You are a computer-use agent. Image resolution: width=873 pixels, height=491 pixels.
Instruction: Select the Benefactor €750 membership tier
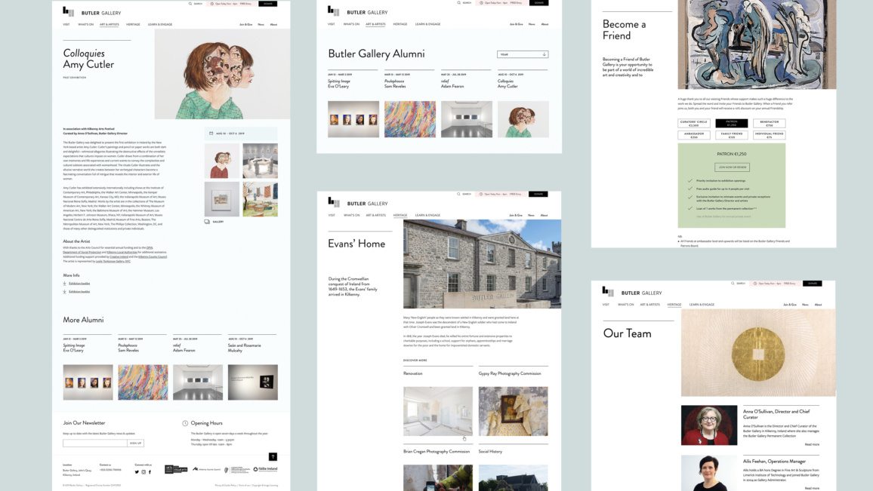click(769, 123)
